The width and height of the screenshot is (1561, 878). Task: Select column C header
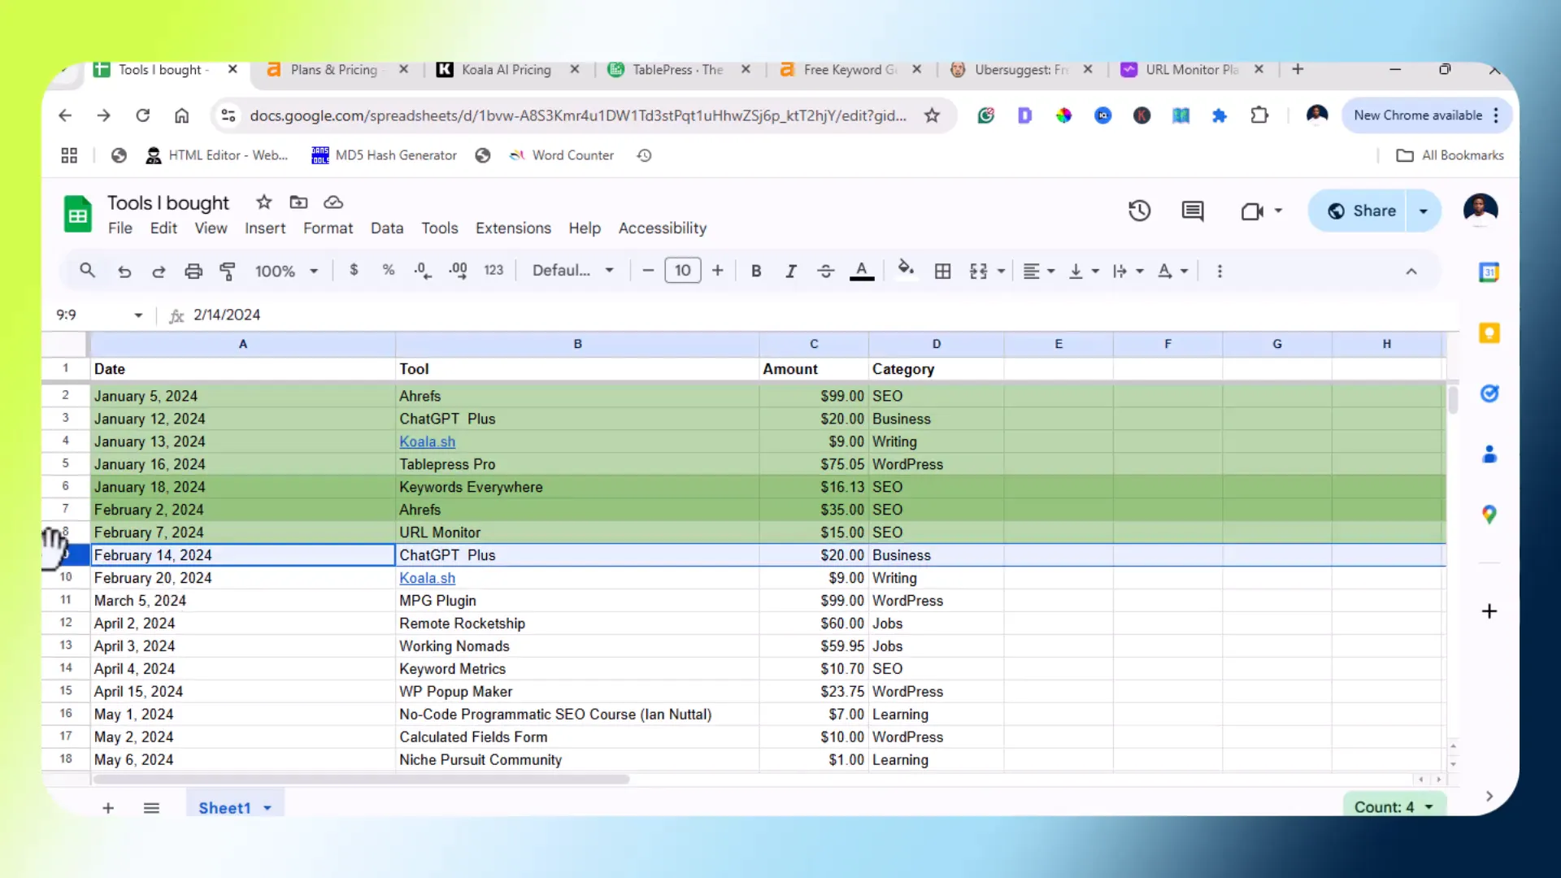pyautogui.click(x=814, y=344)
